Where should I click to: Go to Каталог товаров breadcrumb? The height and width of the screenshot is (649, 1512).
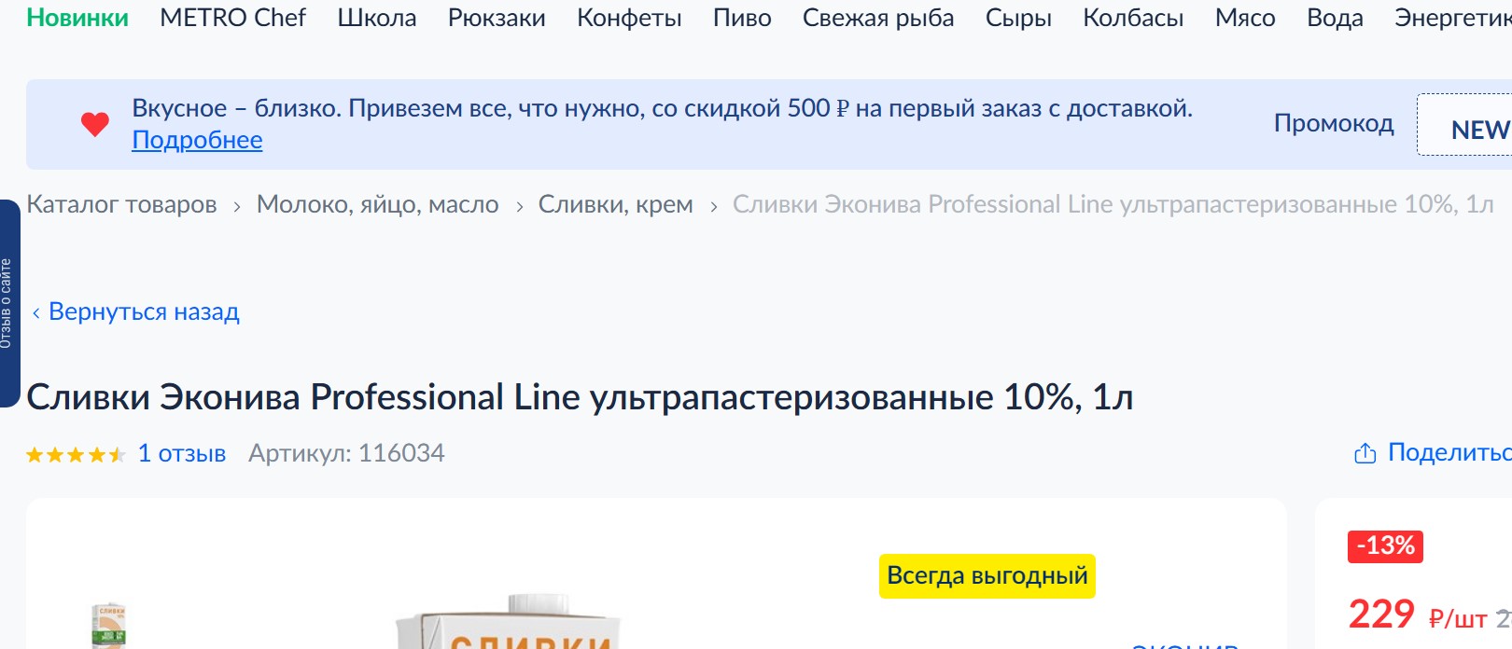[x=121, y=204]
